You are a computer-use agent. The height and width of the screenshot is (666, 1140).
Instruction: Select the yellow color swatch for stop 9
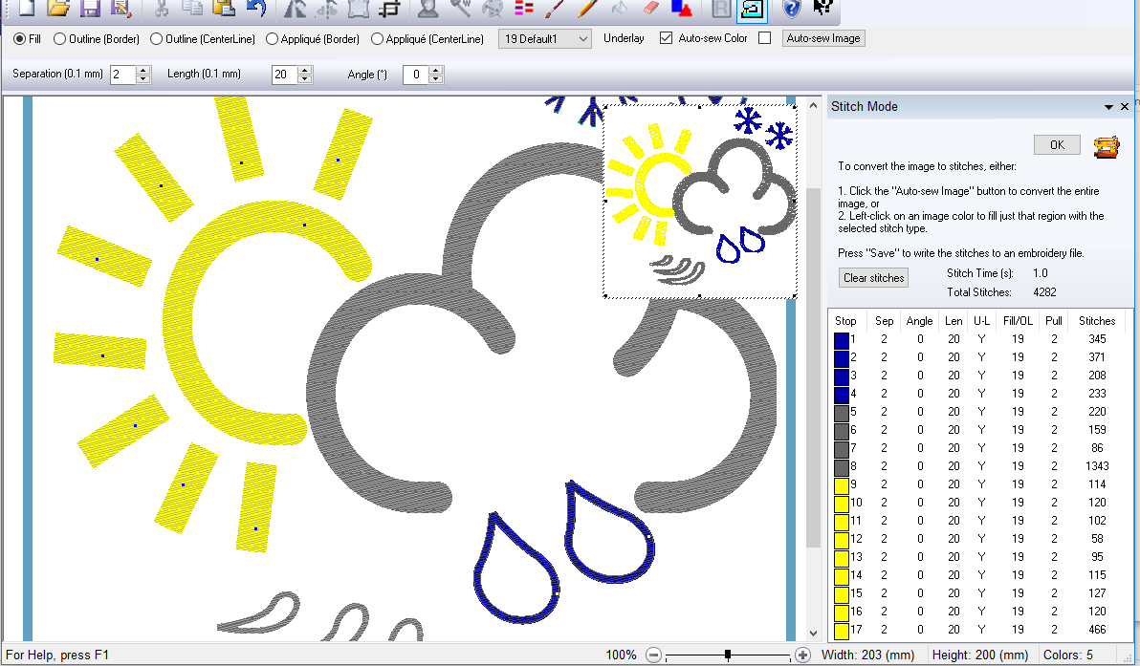(x=842, y=484)
